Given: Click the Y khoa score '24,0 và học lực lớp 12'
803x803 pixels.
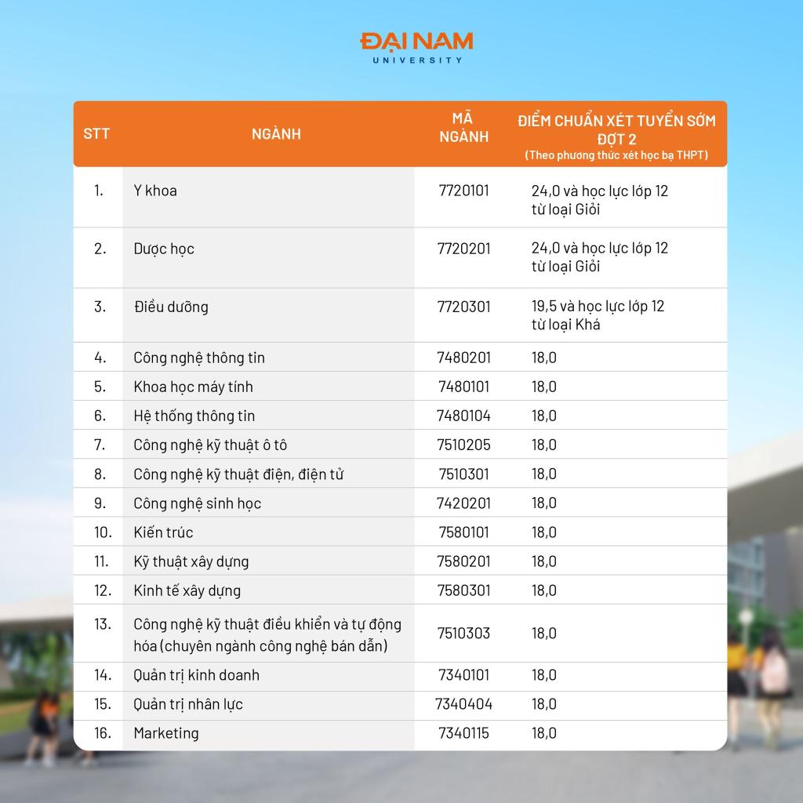Looking at the screenshot, I should click(600, 191).
